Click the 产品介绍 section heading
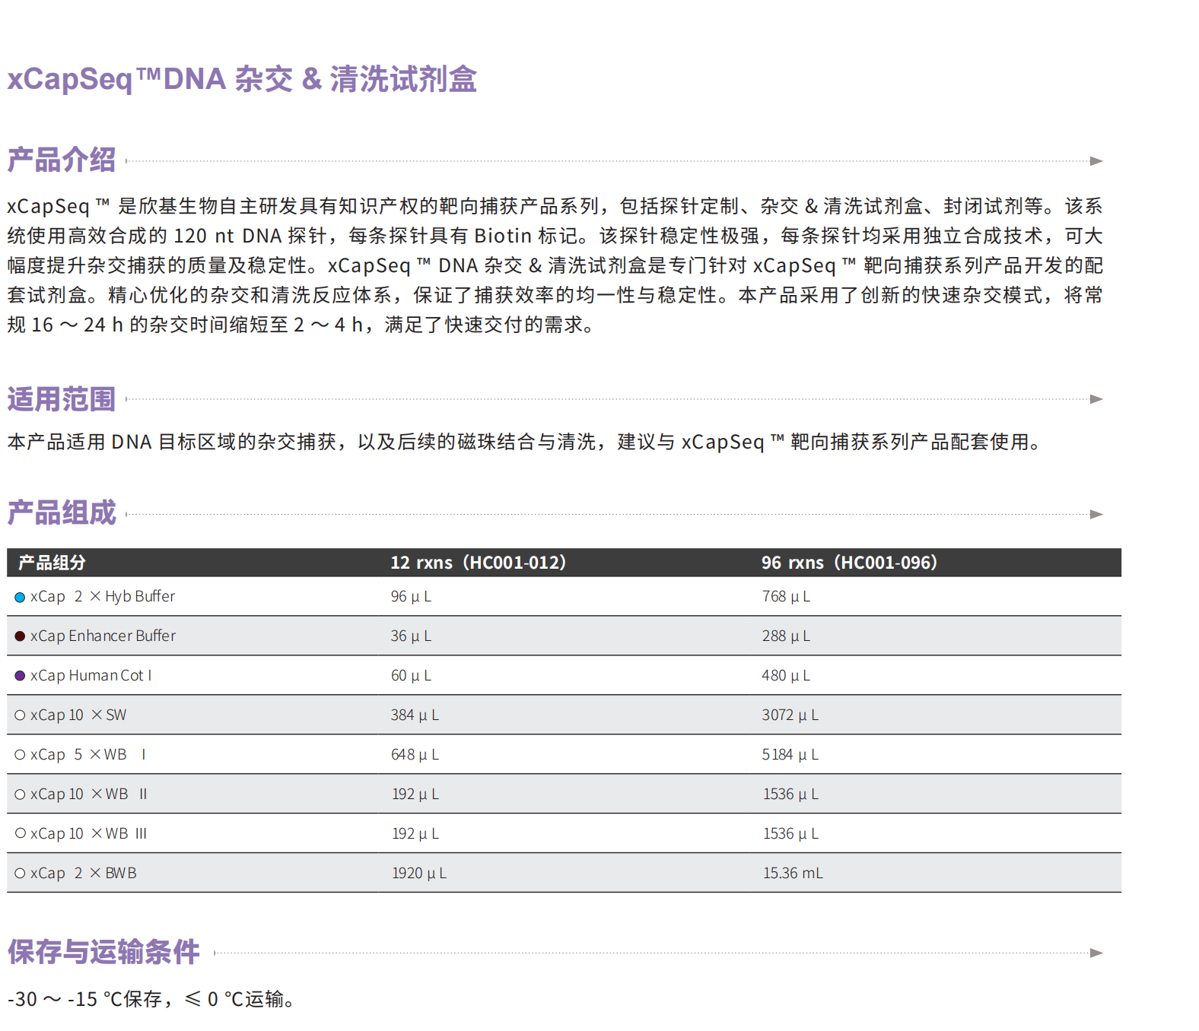The height and width of the screenshot is (1031, 1199). tap(62, 160)
